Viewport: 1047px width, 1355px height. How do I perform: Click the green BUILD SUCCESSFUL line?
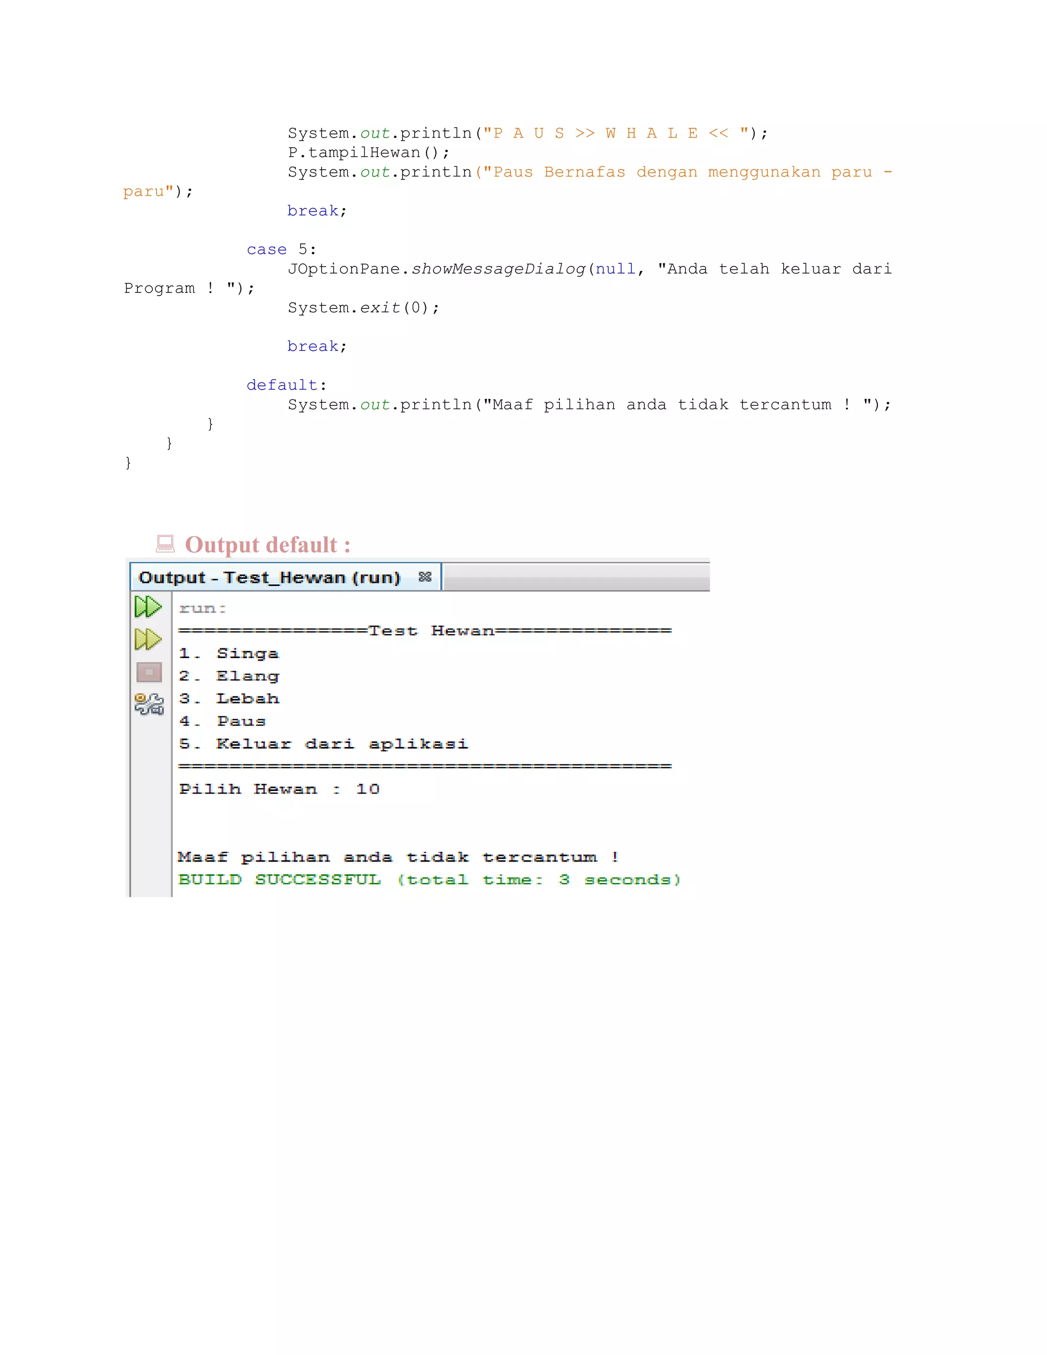coord(429,880)
